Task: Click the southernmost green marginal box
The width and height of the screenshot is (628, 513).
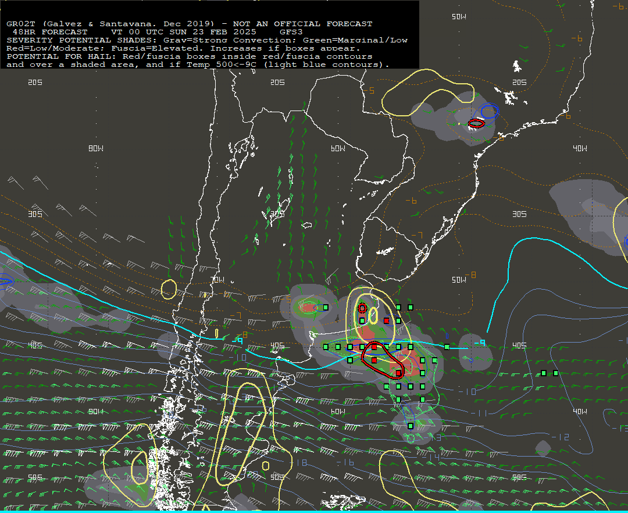Action: coord(411,426)
